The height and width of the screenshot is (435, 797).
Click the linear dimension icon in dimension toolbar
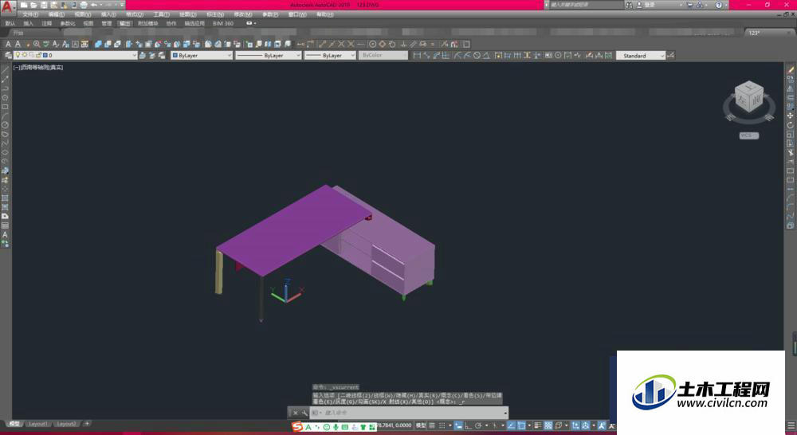[417, 56]
